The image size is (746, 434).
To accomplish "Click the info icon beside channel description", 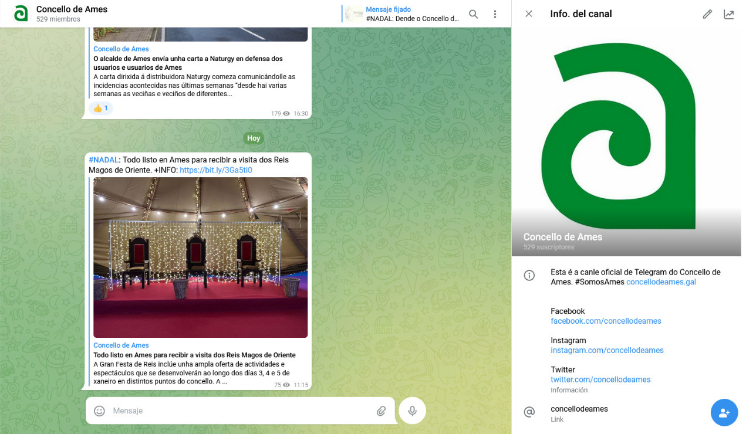I will click(x=529, y=275).
